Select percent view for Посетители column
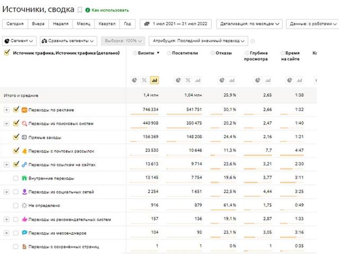This screenshot has height=254, width=339. [x=188, y=80]
